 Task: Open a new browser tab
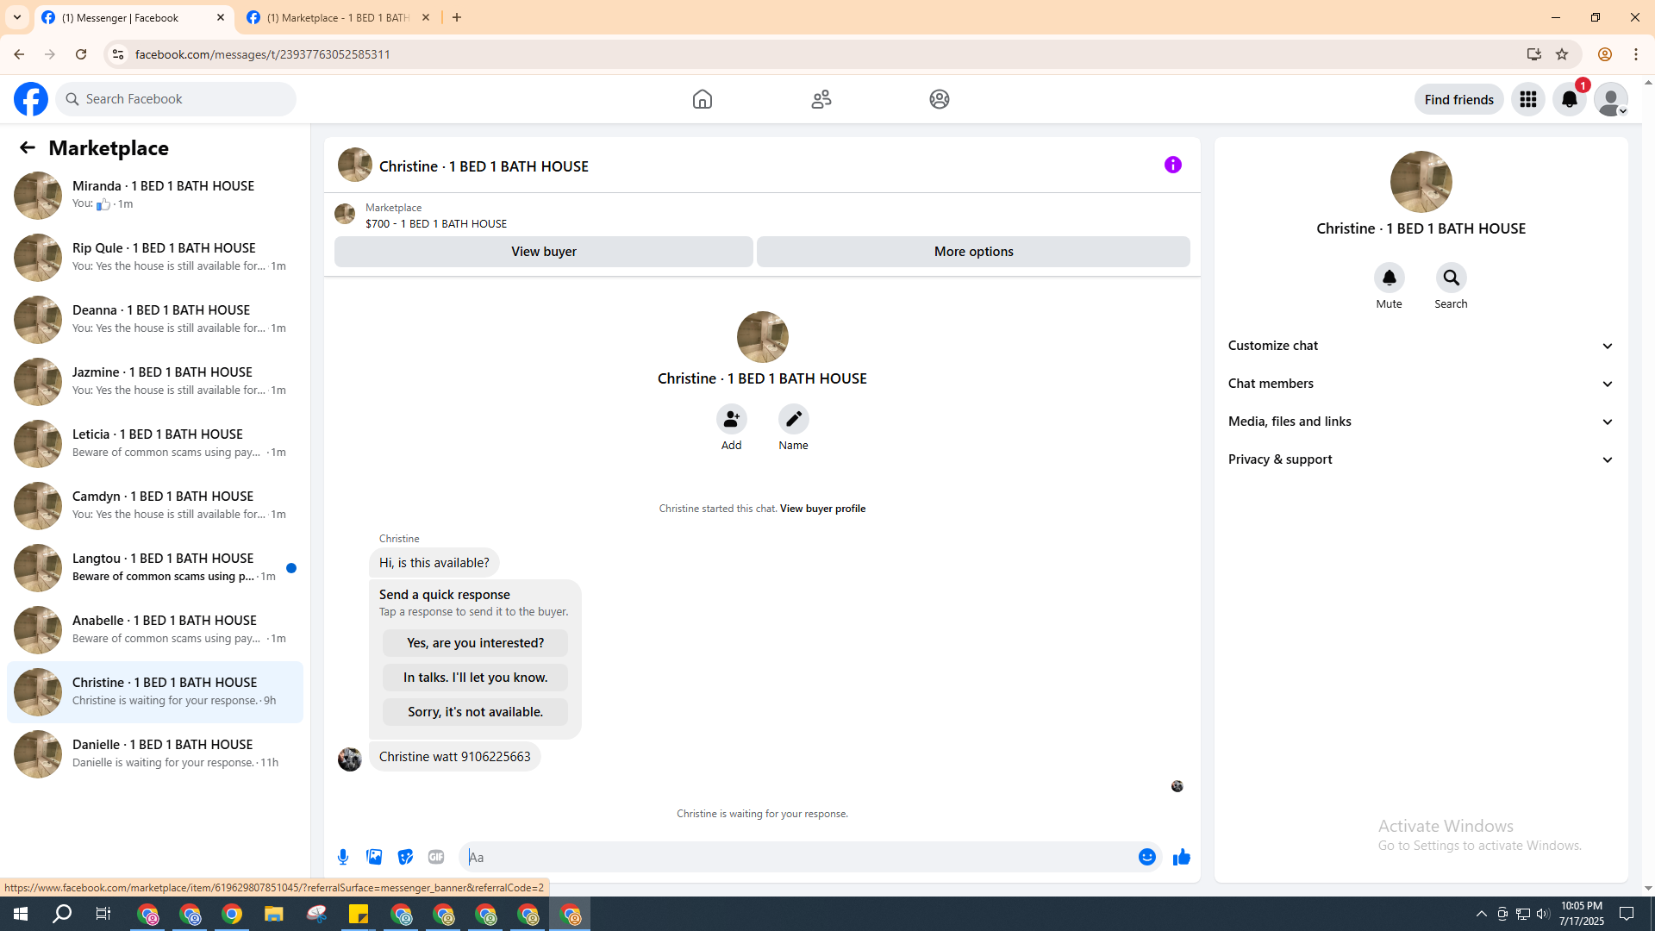pos(457,17)
